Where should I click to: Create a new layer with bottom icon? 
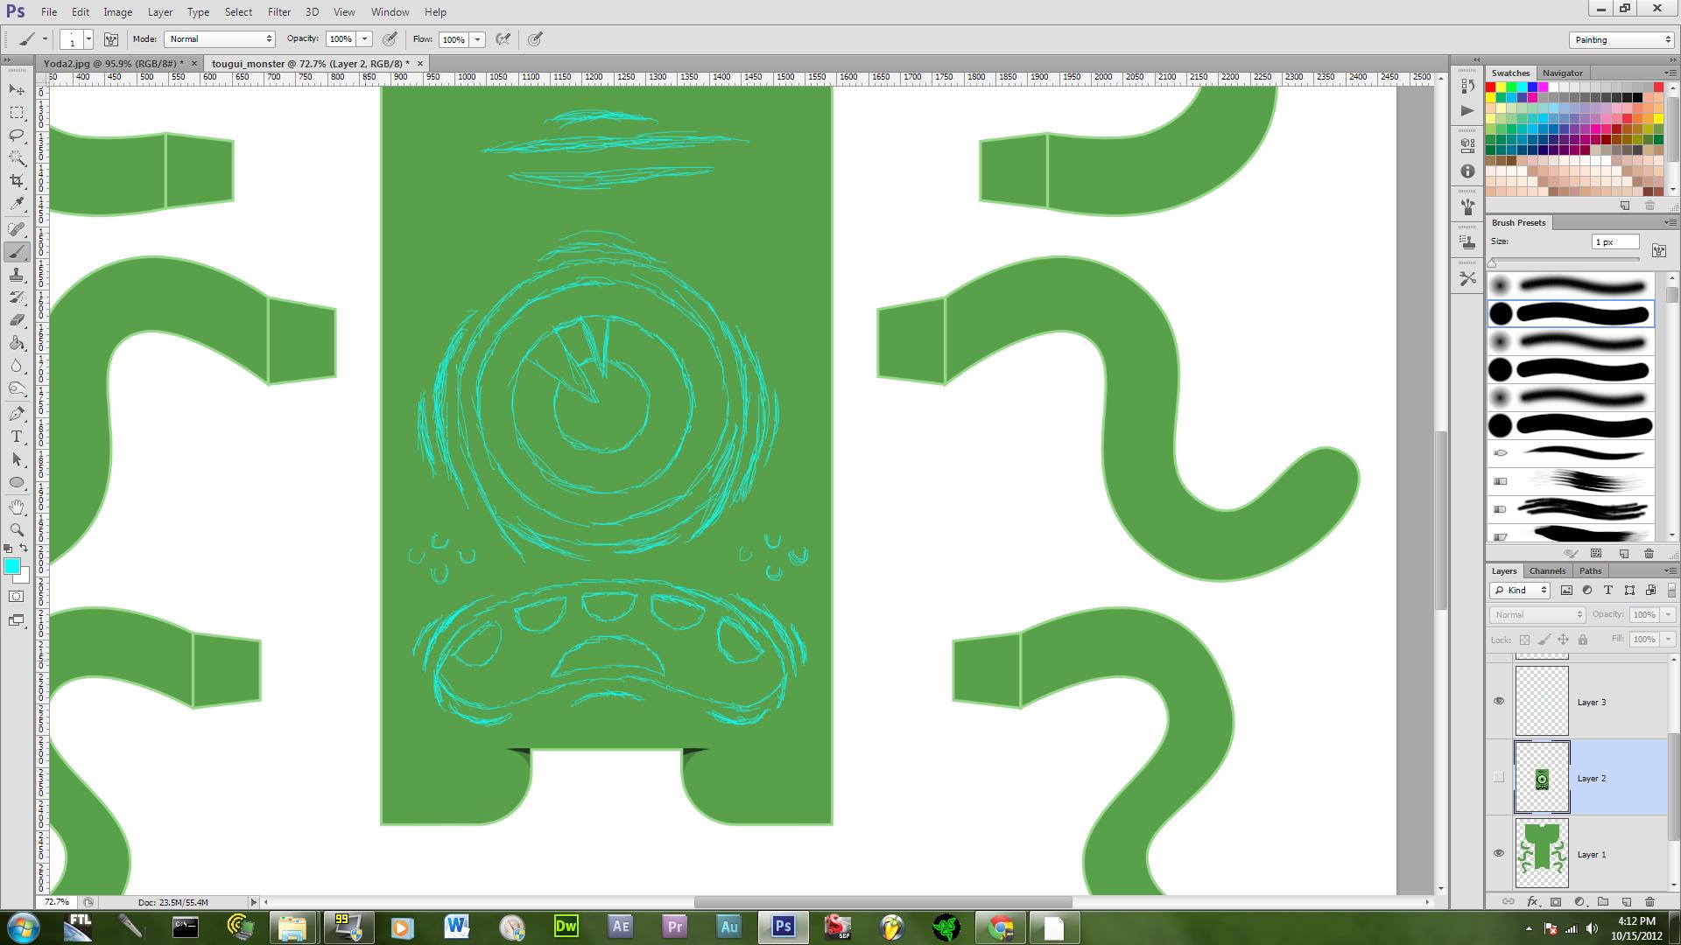[1627, 901]
